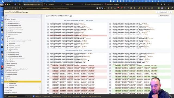The width and height of the screenshot is (174, 98).
Task: Open EventHandler.webidl in file tree
Action: 13,53
